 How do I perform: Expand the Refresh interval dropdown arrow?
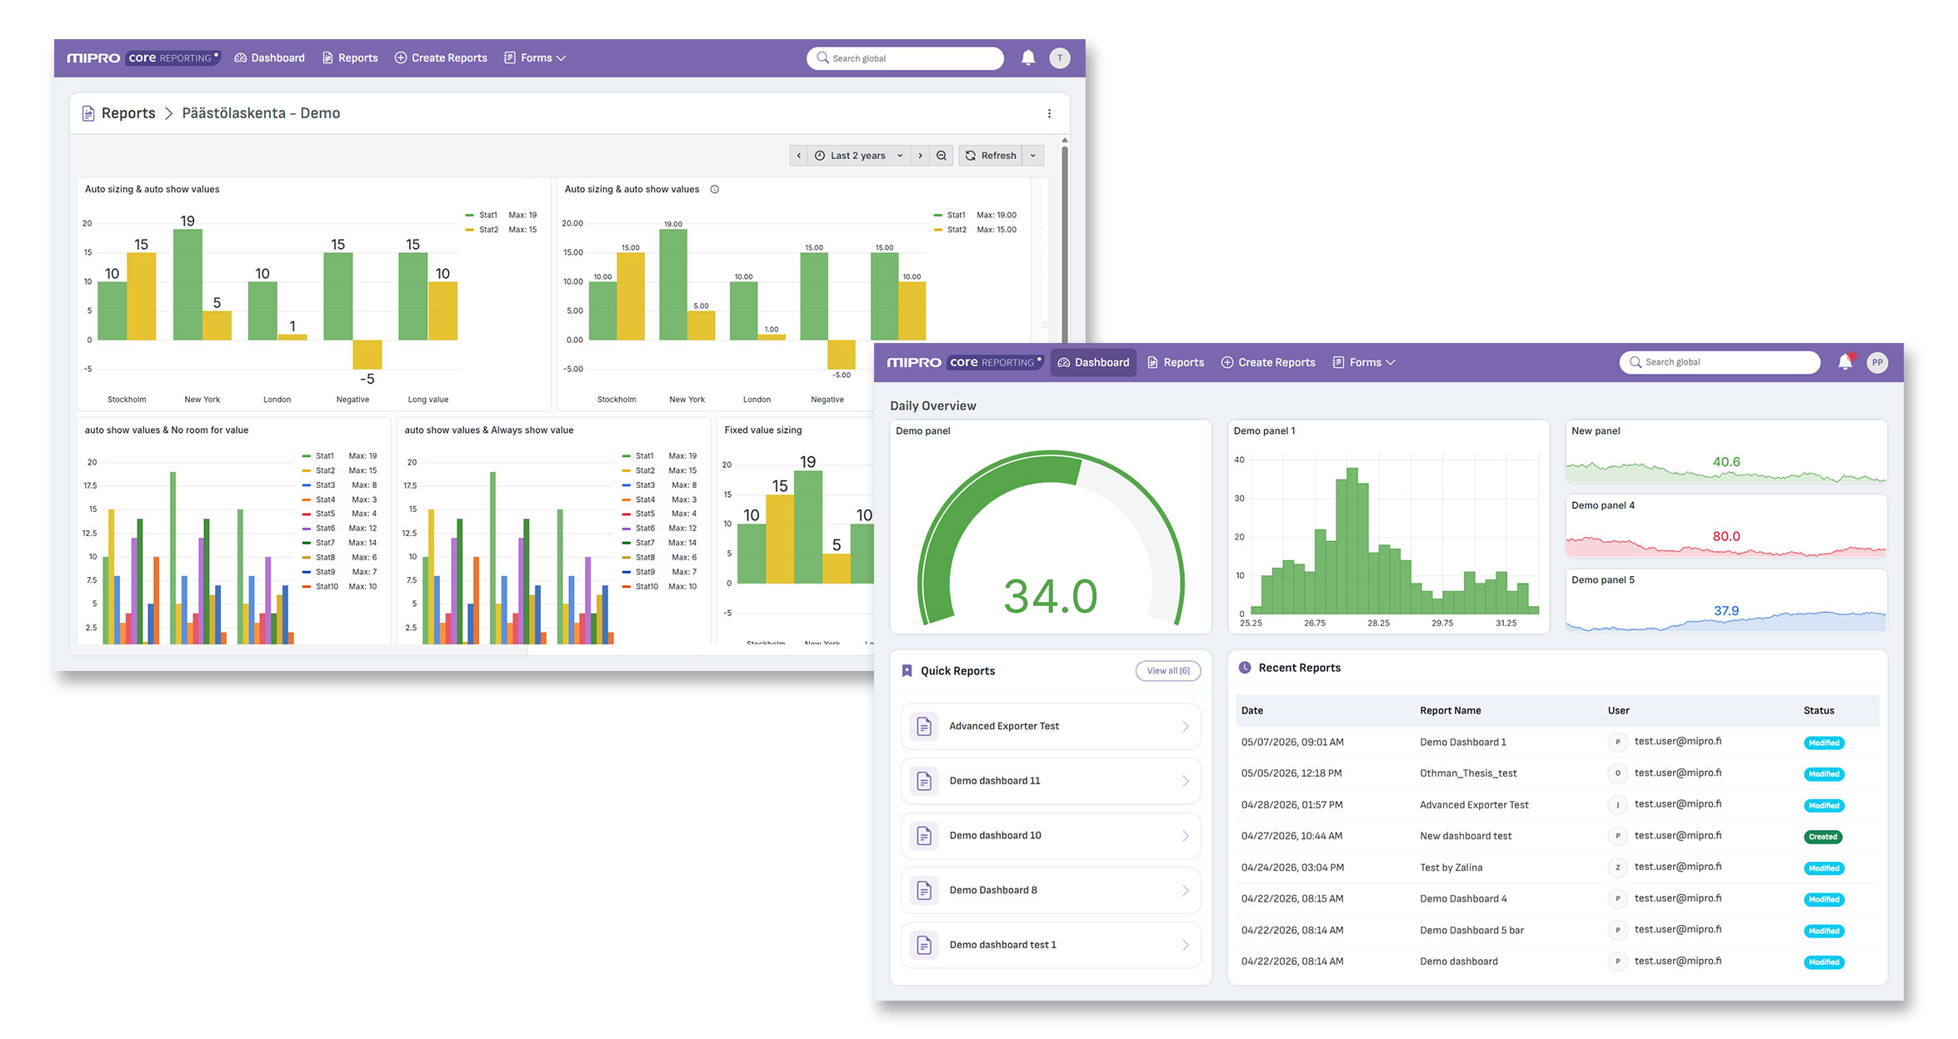pyautogui.click(x=1033, y=156)
